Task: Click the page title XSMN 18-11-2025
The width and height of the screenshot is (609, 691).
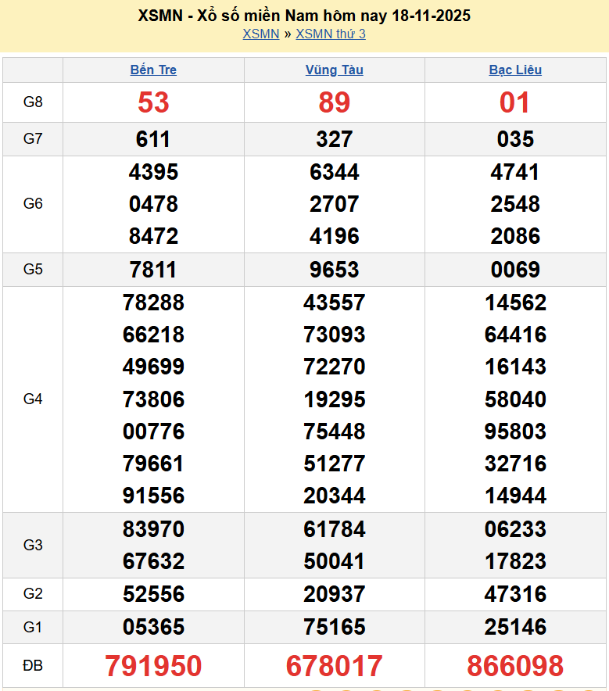Action: pyautogui.click(x=304, y=16)
